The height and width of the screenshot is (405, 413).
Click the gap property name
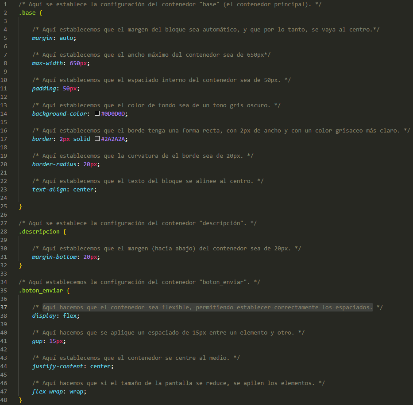(37, 341)
